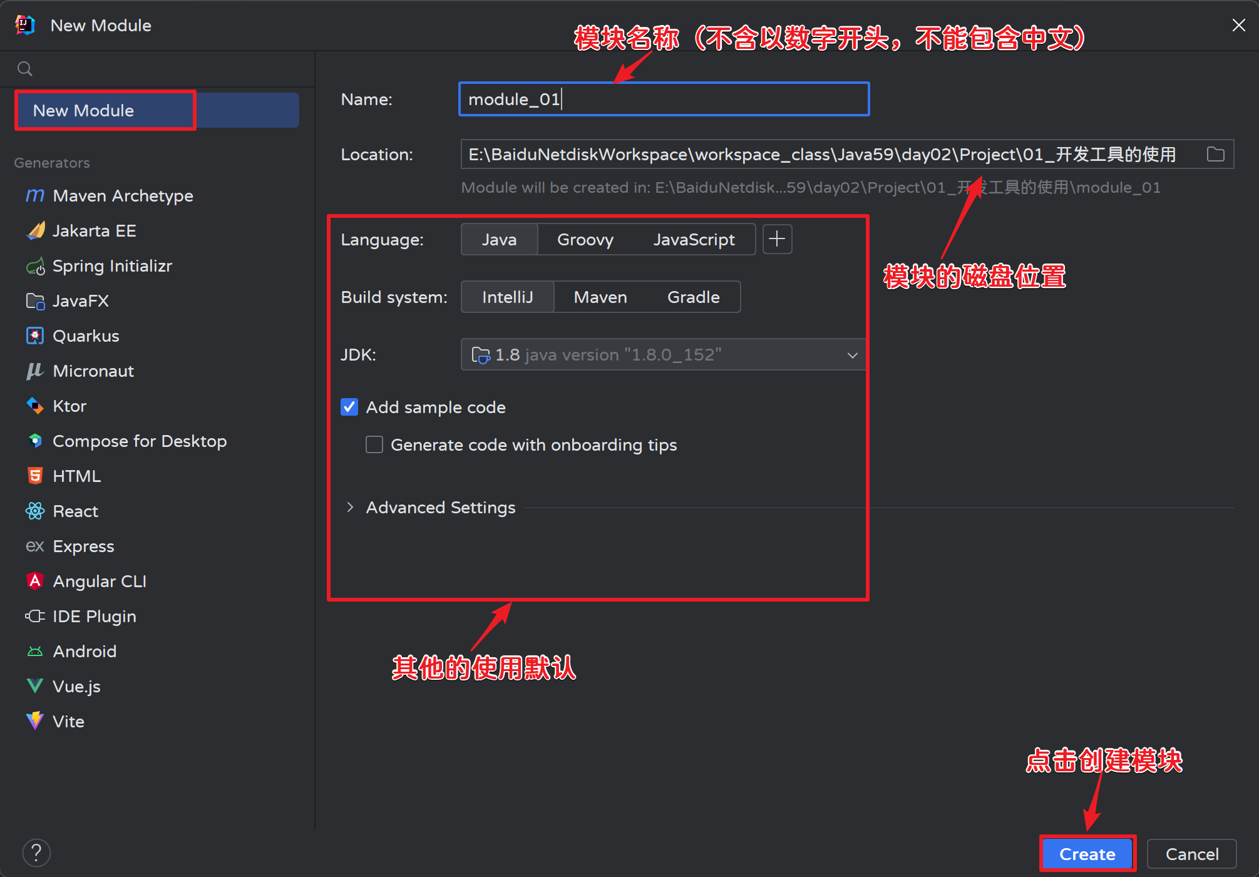Expand Advanced Settings
The image size is (1259, 877).
coord(440,507)
